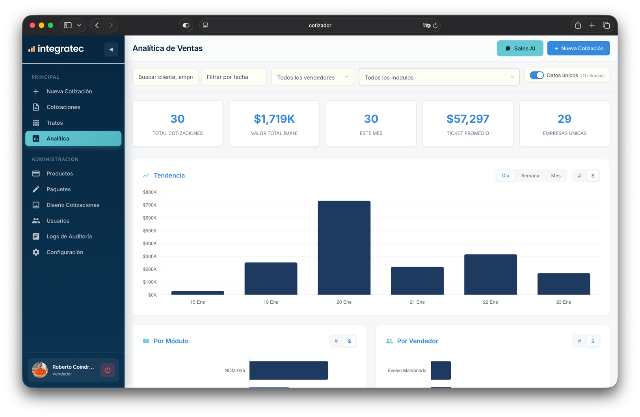The image size is (640, 417).
Task: Click the 20 Ene bar in chart
Action: pos(344,248)
